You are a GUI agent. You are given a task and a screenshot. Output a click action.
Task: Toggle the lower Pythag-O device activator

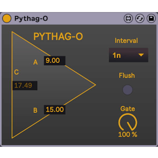7,18
